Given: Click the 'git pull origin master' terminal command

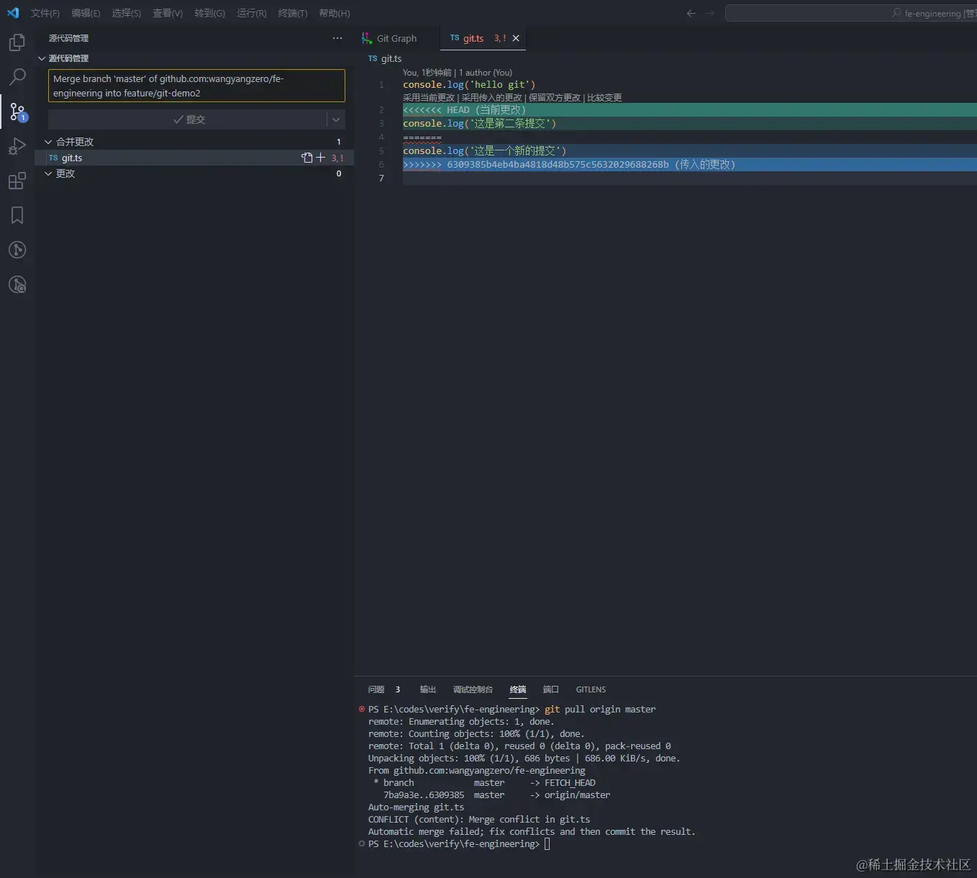Looking at the screenshot, I should tap(600, 710).
